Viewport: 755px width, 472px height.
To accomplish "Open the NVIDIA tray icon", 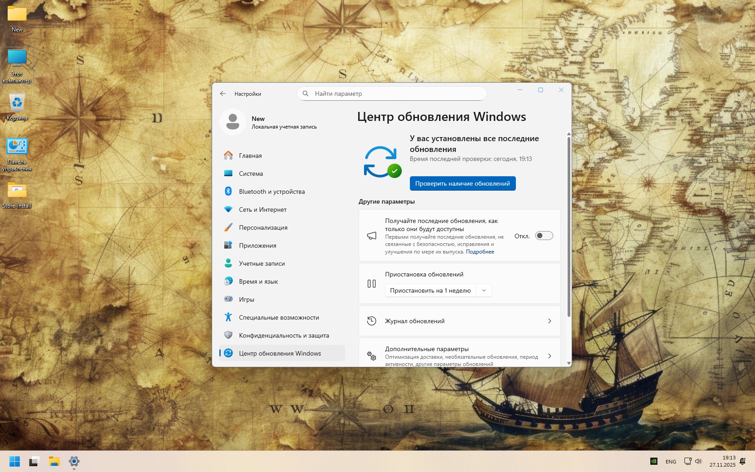I will point(654,461).
